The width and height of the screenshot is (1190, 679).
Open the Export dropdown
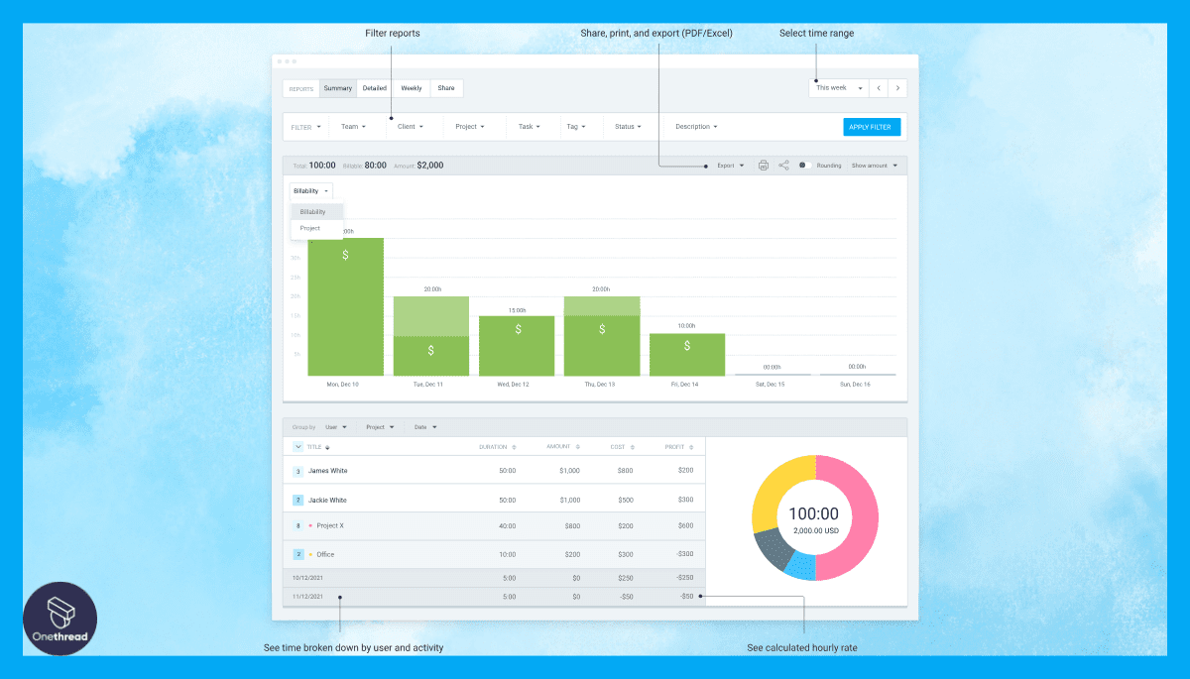click(x=729, y=165)
